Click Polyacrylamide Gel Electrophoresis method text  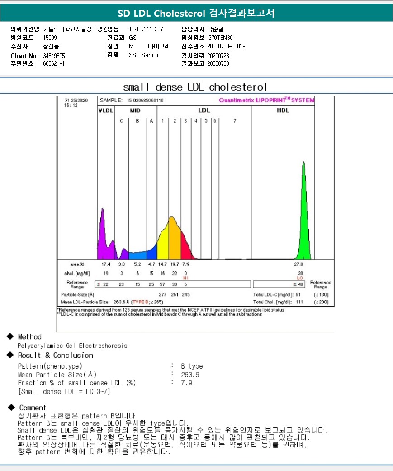coord(72,346)
